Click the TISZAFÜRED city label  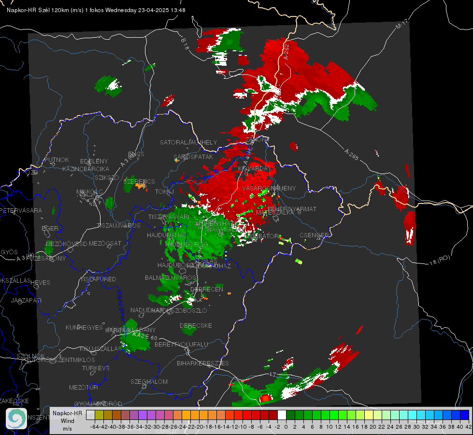coord(99,279)
